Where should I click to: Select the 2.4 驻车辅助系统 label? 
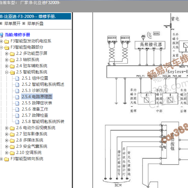32,66
